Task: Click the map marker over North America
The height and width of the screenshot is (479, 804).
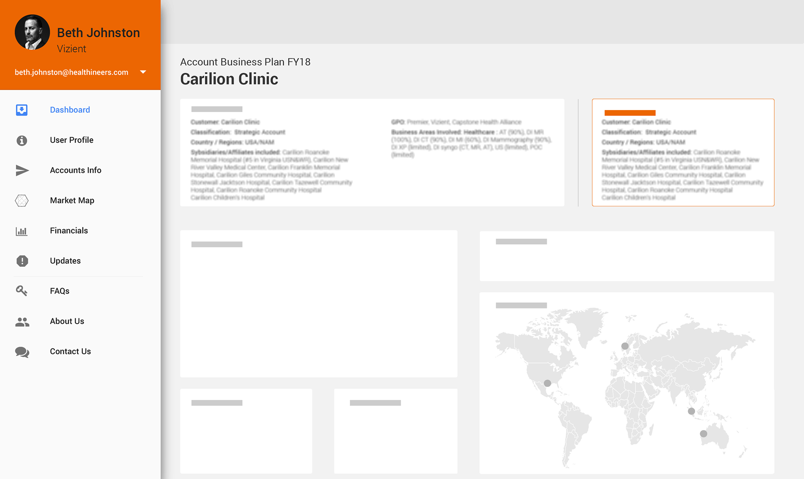Action: click(x=547, y=383)
